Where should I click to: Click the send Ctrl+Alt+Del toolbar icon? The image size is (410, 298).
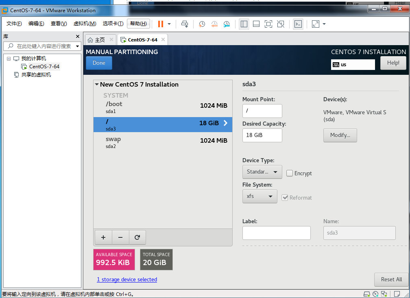[x=185, y=24]
